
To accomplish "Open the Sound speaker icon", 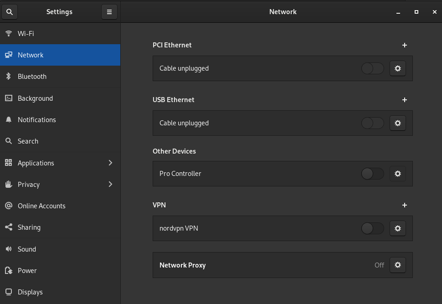I will 8,249.
